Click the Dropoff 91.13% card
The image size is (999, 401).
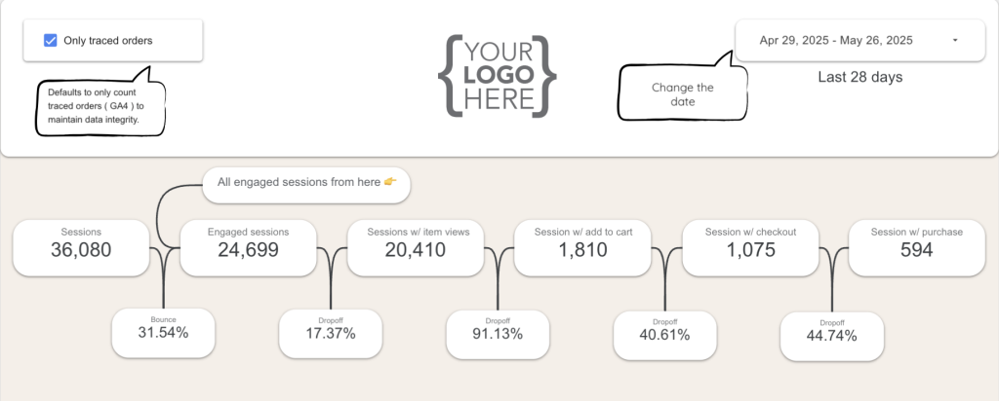pyautogui.click(x=498, y=333)
